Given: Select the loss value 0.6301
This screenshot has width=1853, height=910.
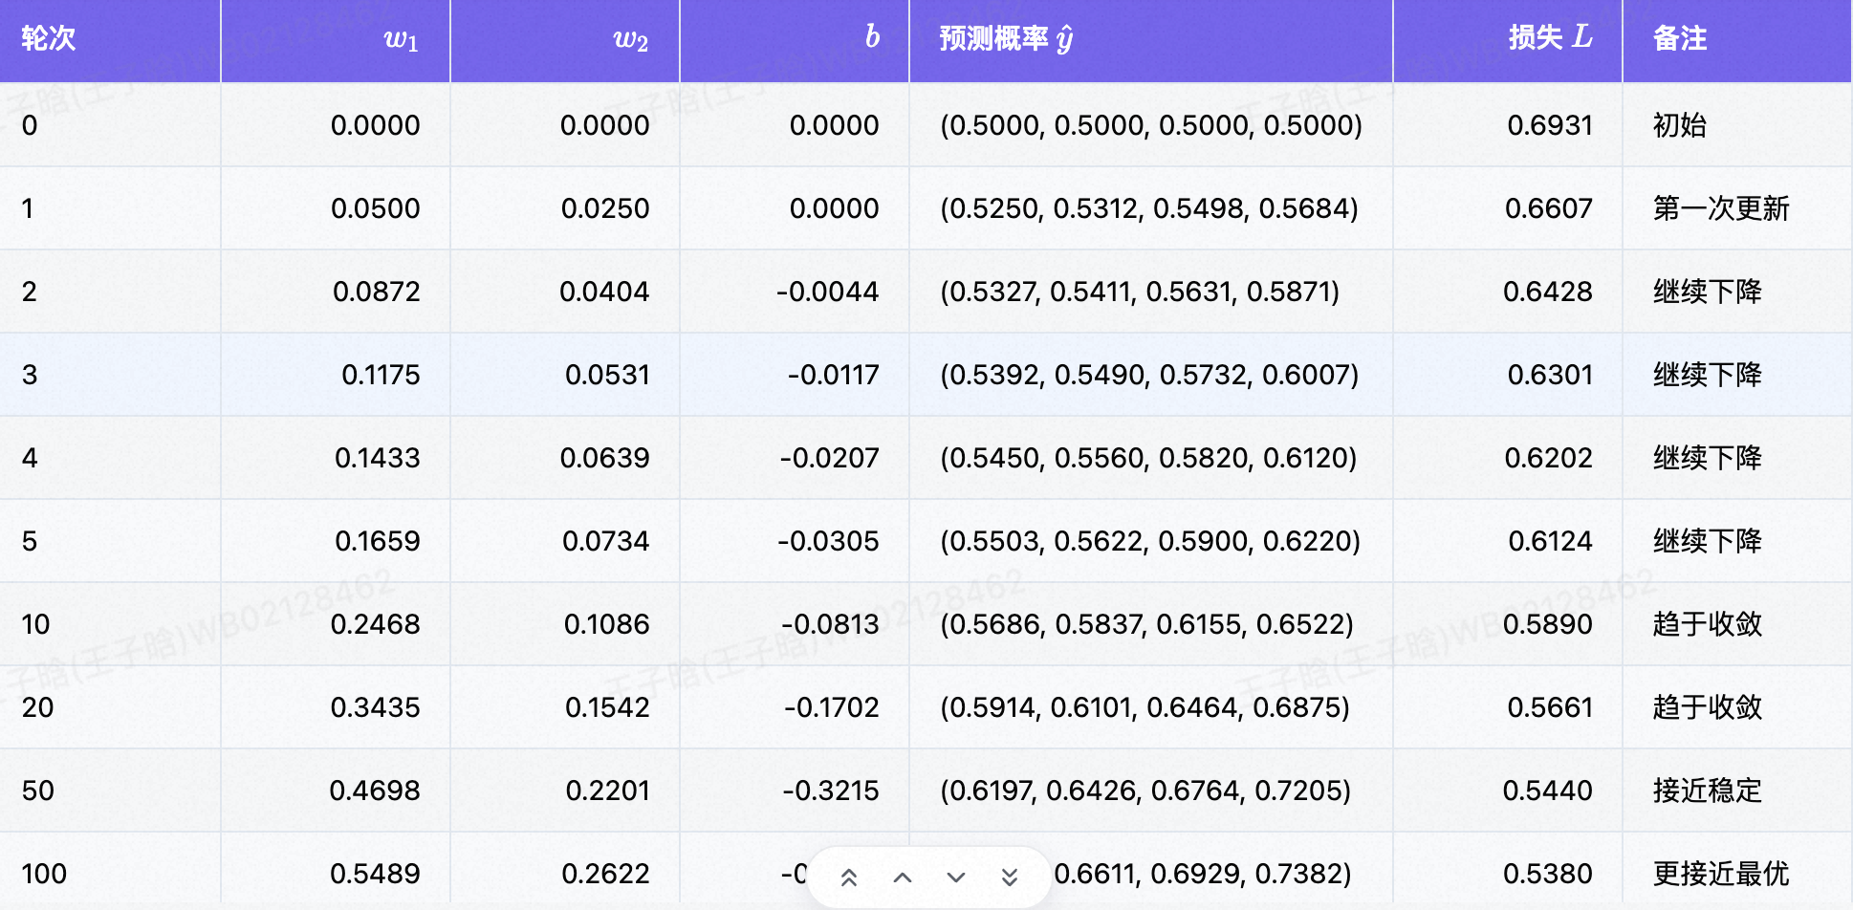Looking at the screenshot, I should 1550,375.
